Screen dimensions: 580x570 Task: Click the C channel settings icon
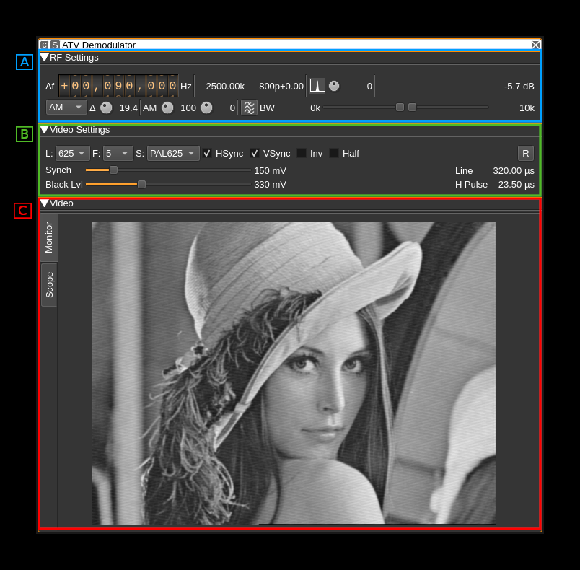pyautogui.click(x=45, y=45)
